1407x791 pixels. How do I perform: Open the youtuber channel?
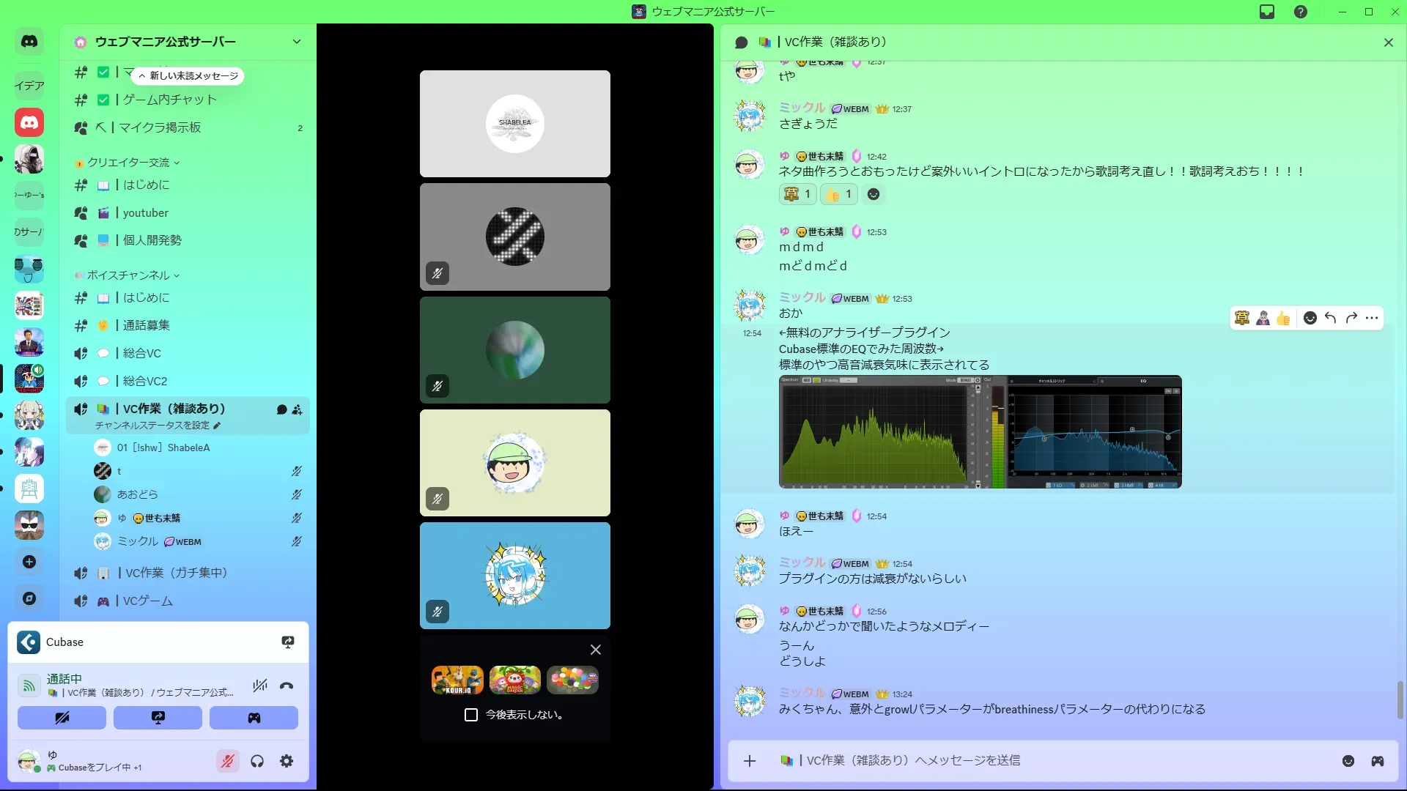[146, 213]
